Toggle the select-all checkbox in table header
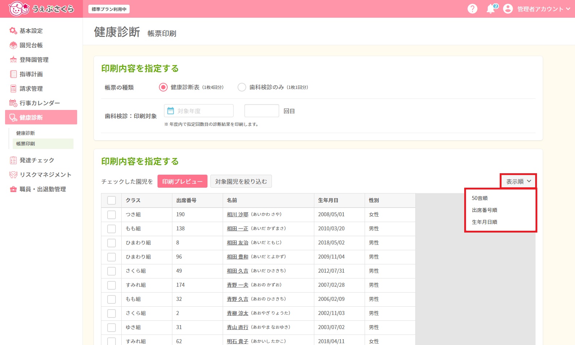 tap(112, 200)
